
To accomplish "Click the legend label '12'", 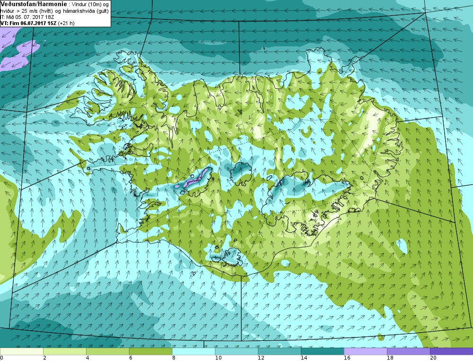I will 261,358.
